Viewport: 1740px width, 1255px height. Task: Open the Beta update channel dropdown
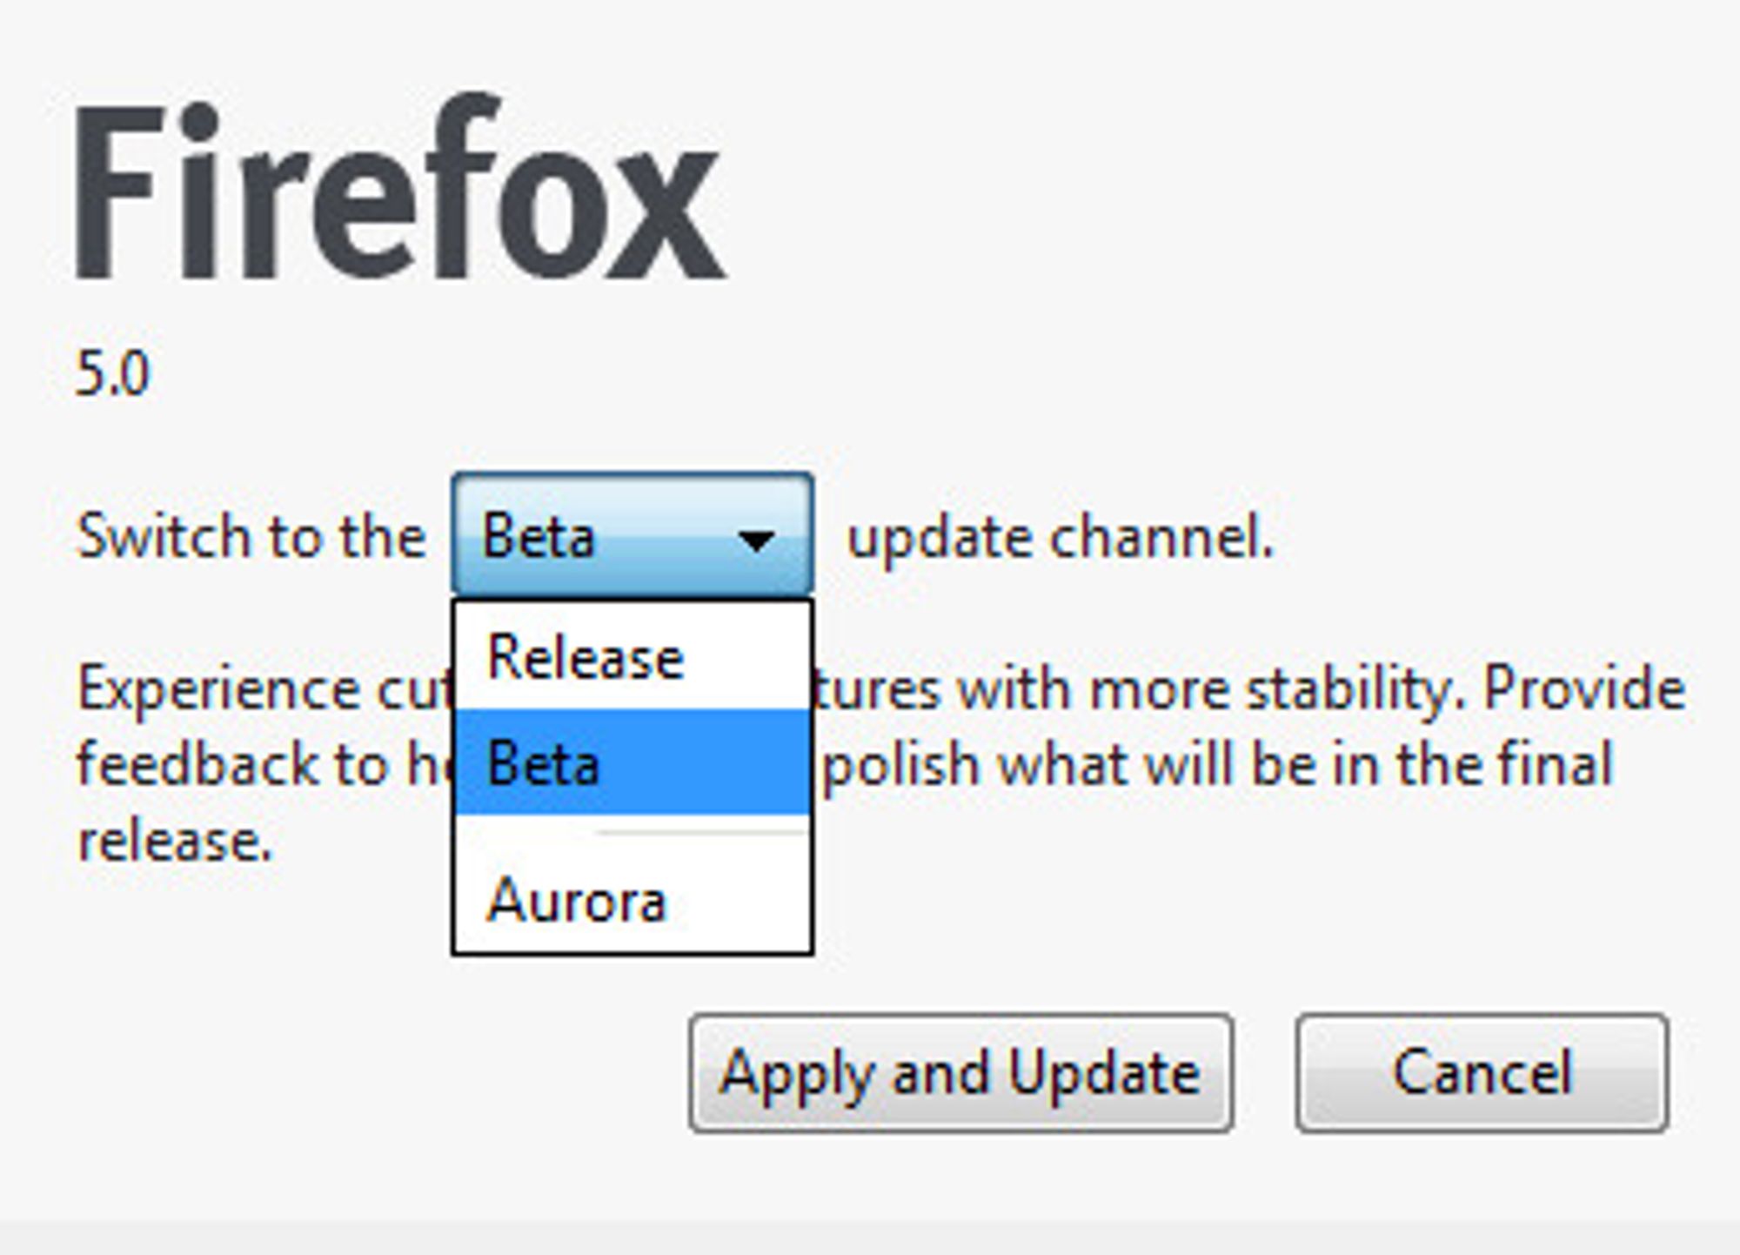tap(632, 534)
